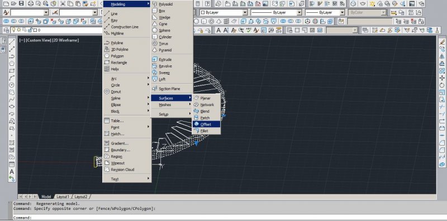Select the Line tool in the Draw toolbar
Image resolution: width=447 pixels, height=221 pixels.
click(x=12, y=42)
